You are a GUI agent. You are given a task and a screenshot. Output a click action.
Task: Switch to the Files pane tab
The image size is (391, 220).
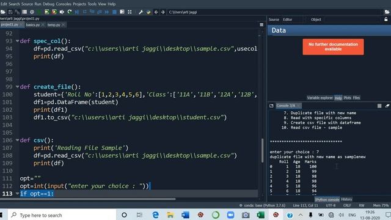click(x=356, y=98)
